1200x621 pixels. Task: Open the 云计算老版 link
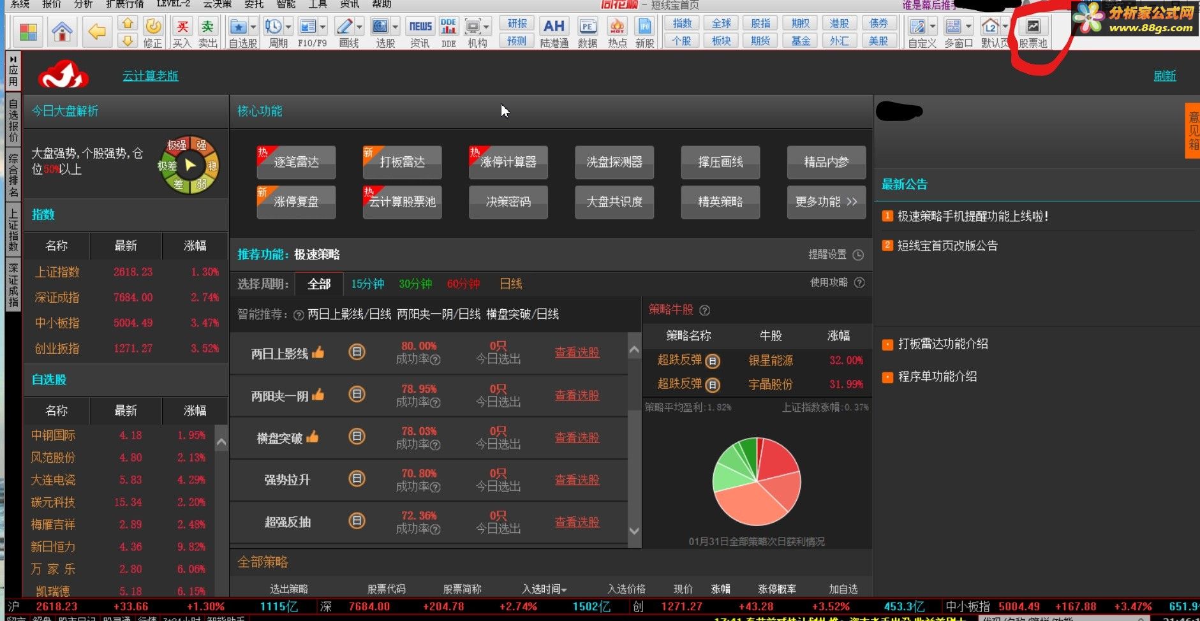[151, 76]
